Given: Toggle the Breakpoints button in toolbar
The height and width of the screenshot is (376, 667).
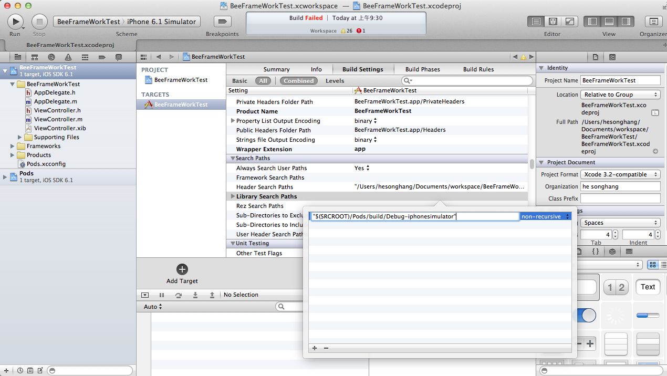Looking at the screenshot, I should tap(223, 22).
